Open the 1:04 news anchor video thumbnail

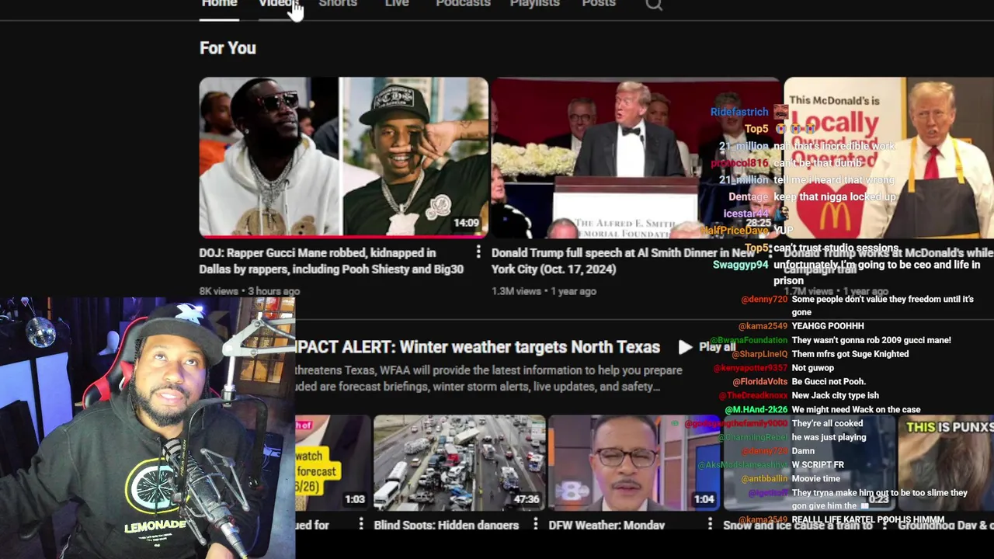(635, 463)
